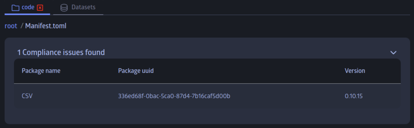This screenshot has height=128, width=414.
Task: Click the CSV package uuid value
Action: pyautogui.click(x=174, y=96)
